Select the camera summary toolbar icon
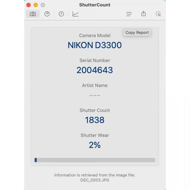The image size is (190, 190). (33, 14)
